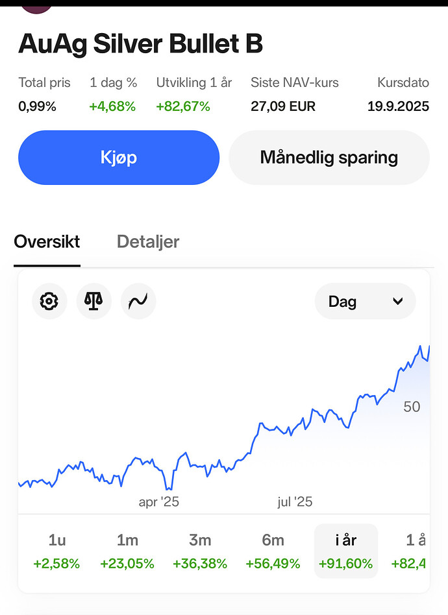Choose the 3m time range
Viewport: 448px width, 615px height.
coord(200,551)
